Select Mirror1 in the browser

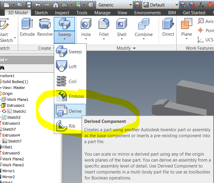(8, 171)
